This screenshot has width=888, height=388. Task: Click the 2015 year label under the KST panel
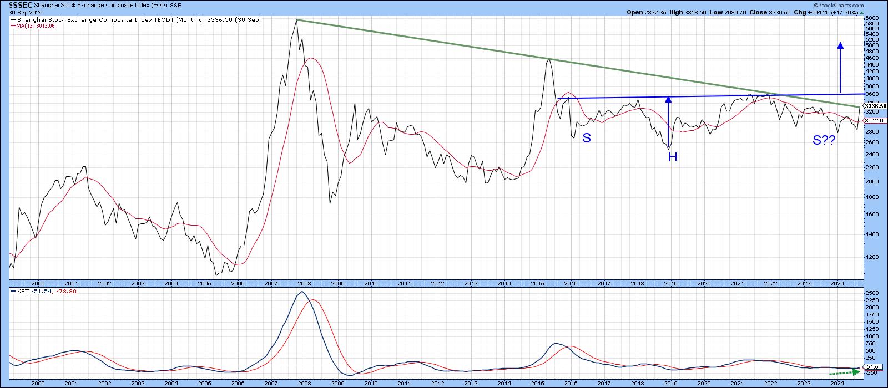click(x=537, y=383)
